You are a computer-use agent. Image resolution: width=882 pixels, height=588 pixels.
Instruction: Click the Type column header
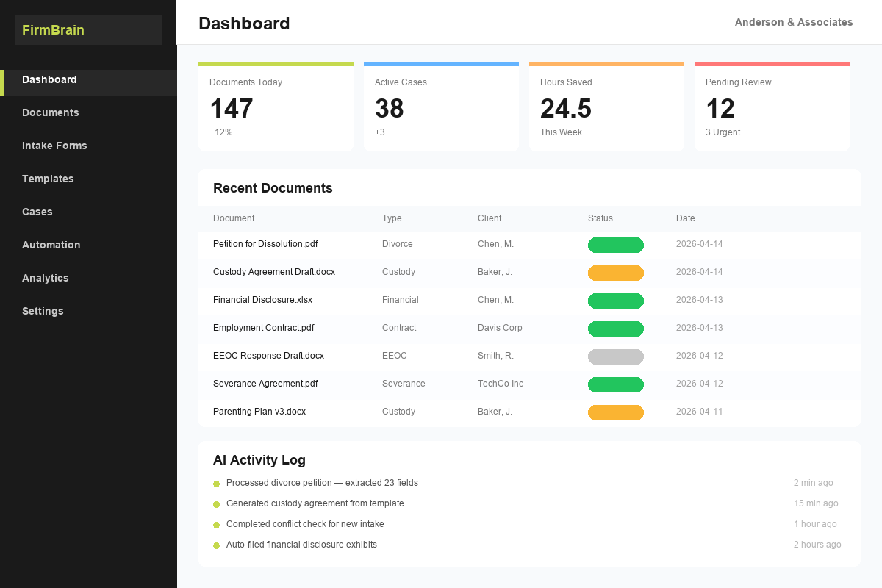392,218
